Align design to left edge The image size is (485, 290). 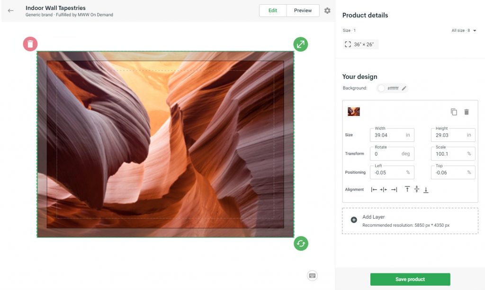[x=374, y=190]
